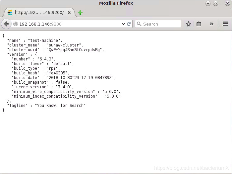Click the build_type "rpm" value

(x=52, y=68)
